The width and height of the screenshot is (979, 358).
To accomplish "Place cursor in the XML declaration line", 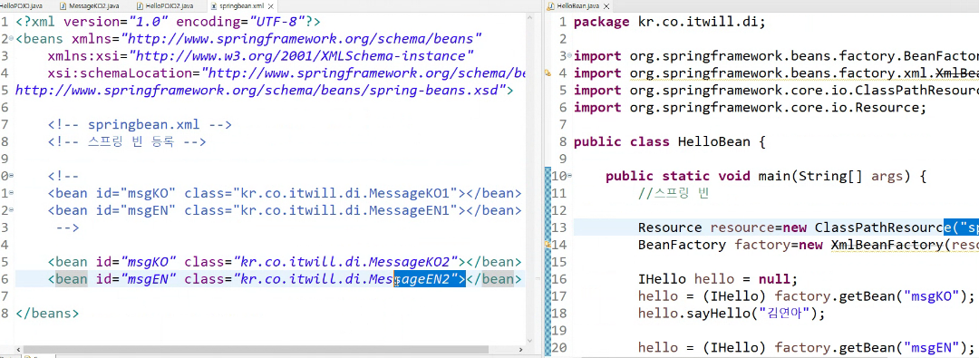I will click(168, 22).
